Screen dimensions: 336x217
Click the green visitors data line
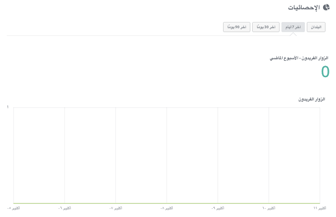tap(144, 203)
